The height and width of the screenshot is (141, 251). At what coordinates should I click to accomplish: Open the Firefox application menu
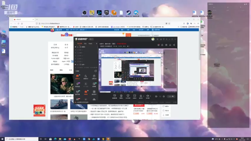(x=198, y=23)
